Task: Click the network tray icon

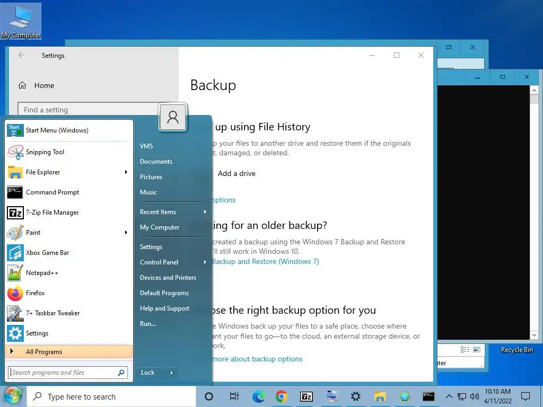Action: click(462, 396)
